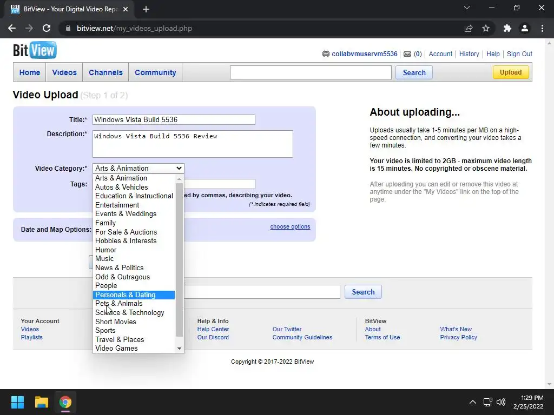
Task: Choose Travel & Places option
Action: [x=134, y=339]
